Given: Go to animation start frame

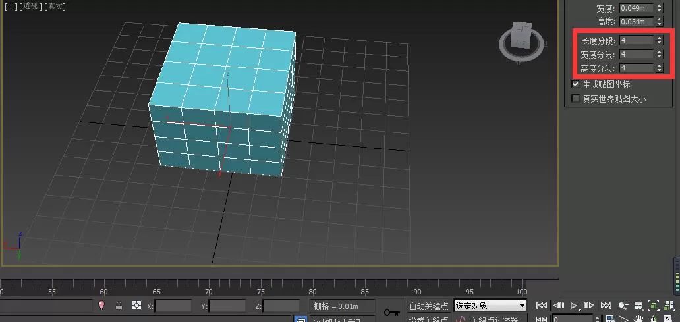Looking at the screenshot, I should click(x=542, y=306).
